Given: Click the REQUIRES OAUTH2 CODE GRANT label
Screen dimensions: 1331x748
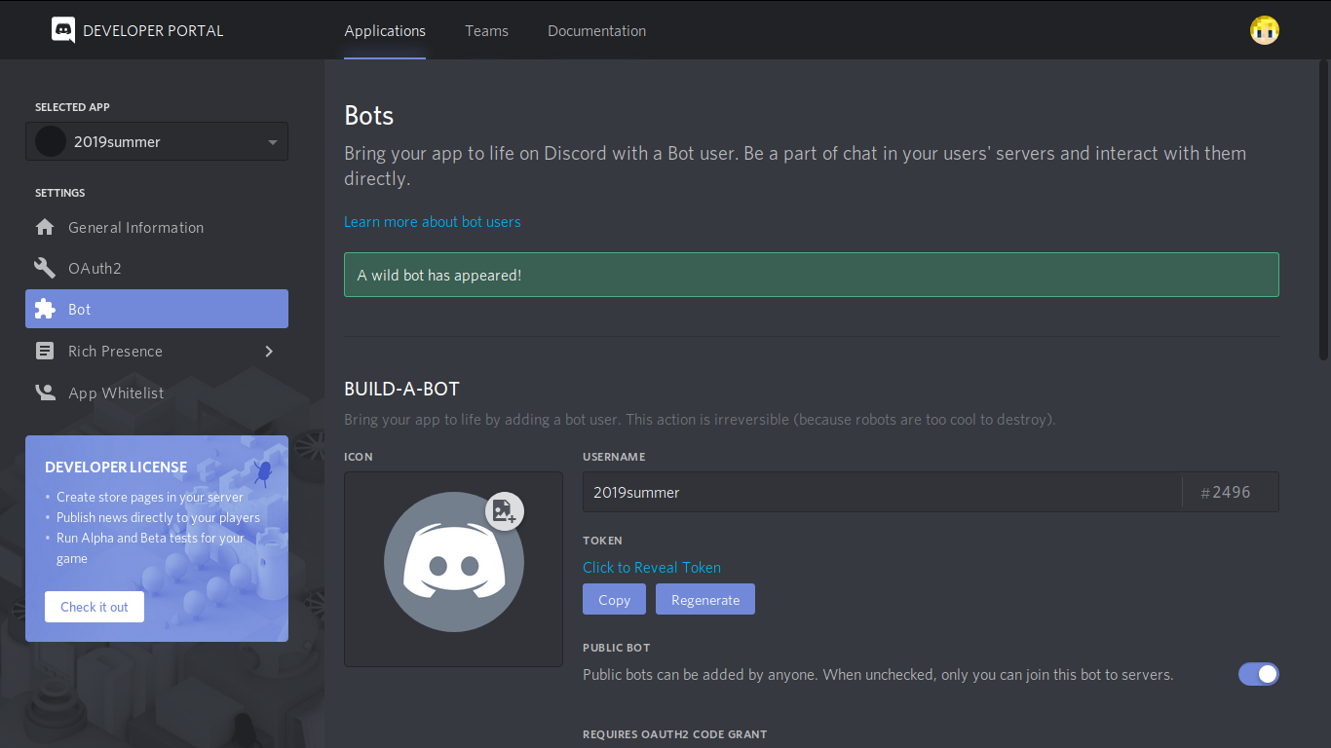Looking at the screenshot, I should (x=675, y=734).
